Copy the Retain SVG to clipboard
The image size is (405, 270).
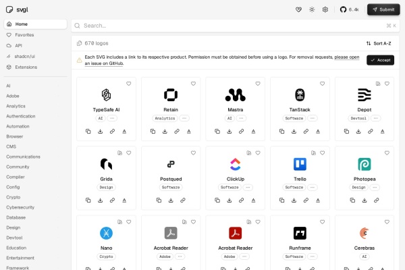tap(153, 131)
